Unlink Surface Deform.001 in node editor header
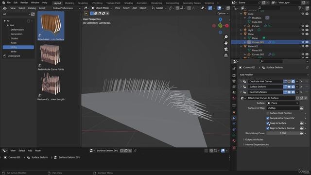Image resolution: width=311 pixels, height=175 pixels. point(130,151)
